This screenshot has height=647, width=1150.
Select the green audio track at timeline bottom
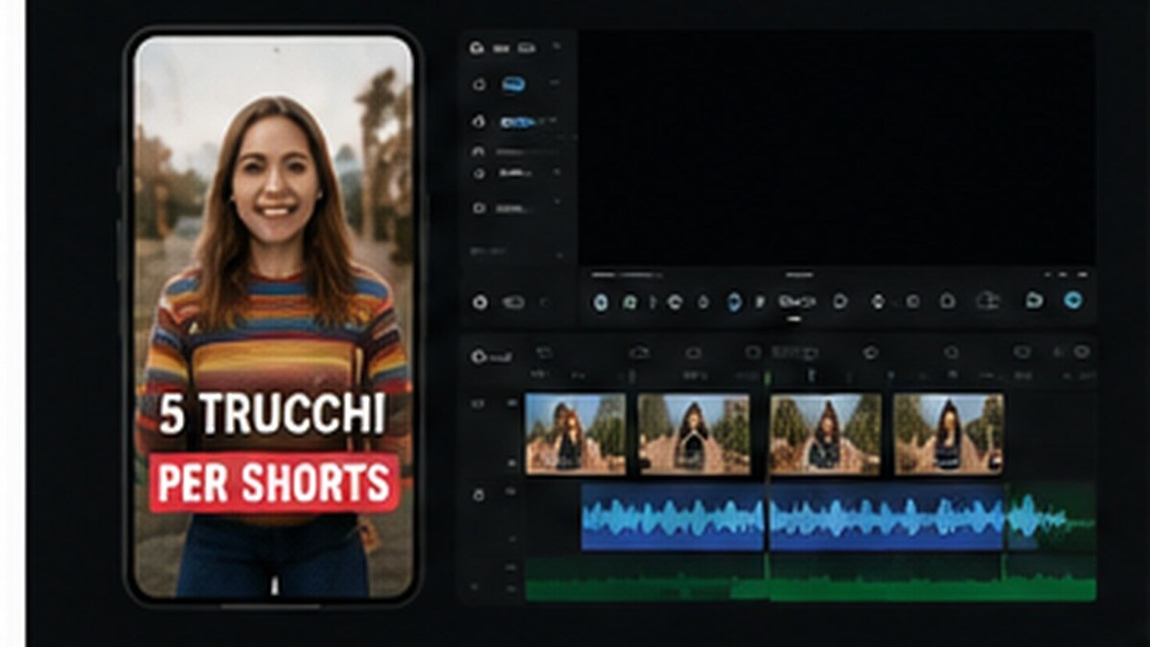[x=810, y=581]
